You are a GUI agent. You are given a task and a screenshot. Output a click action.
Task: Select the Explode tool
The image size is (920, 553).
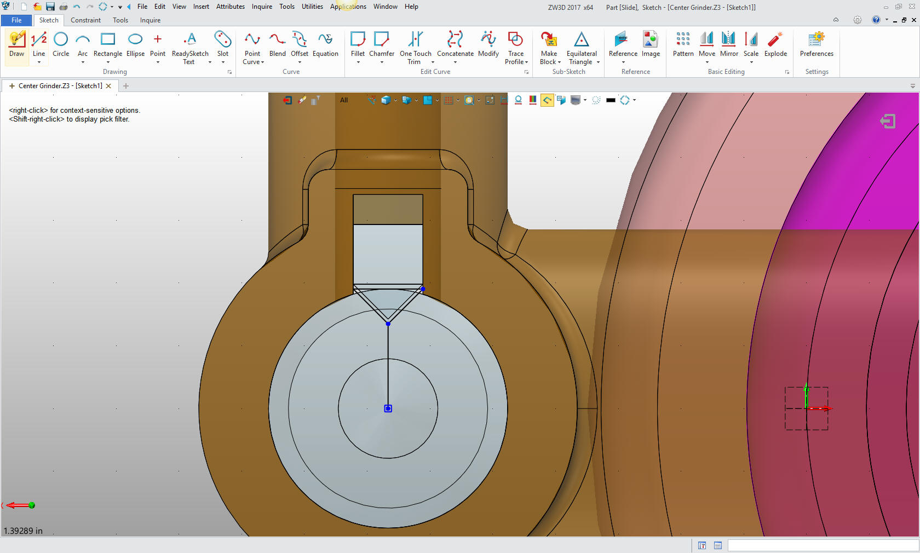point(775,45)
